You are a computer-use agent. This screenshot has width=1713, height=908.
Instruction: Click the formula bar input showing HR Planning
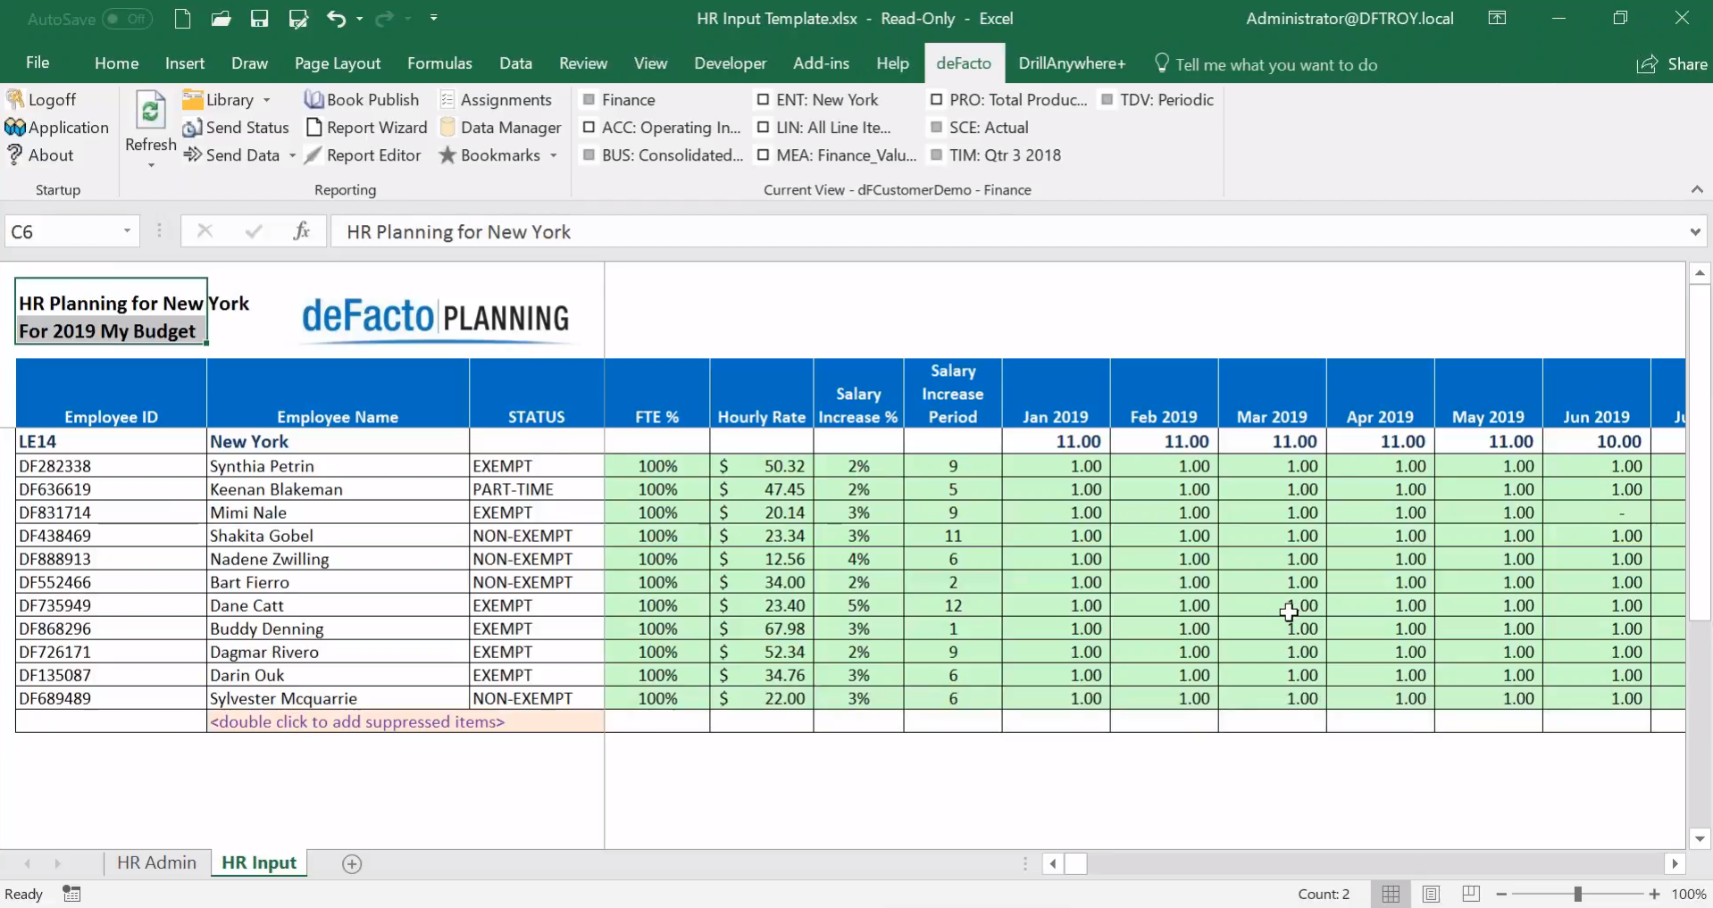1007,232
